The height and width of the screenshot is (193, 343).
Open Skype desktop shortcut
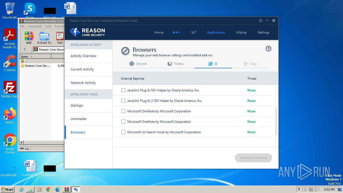point(30,11)
